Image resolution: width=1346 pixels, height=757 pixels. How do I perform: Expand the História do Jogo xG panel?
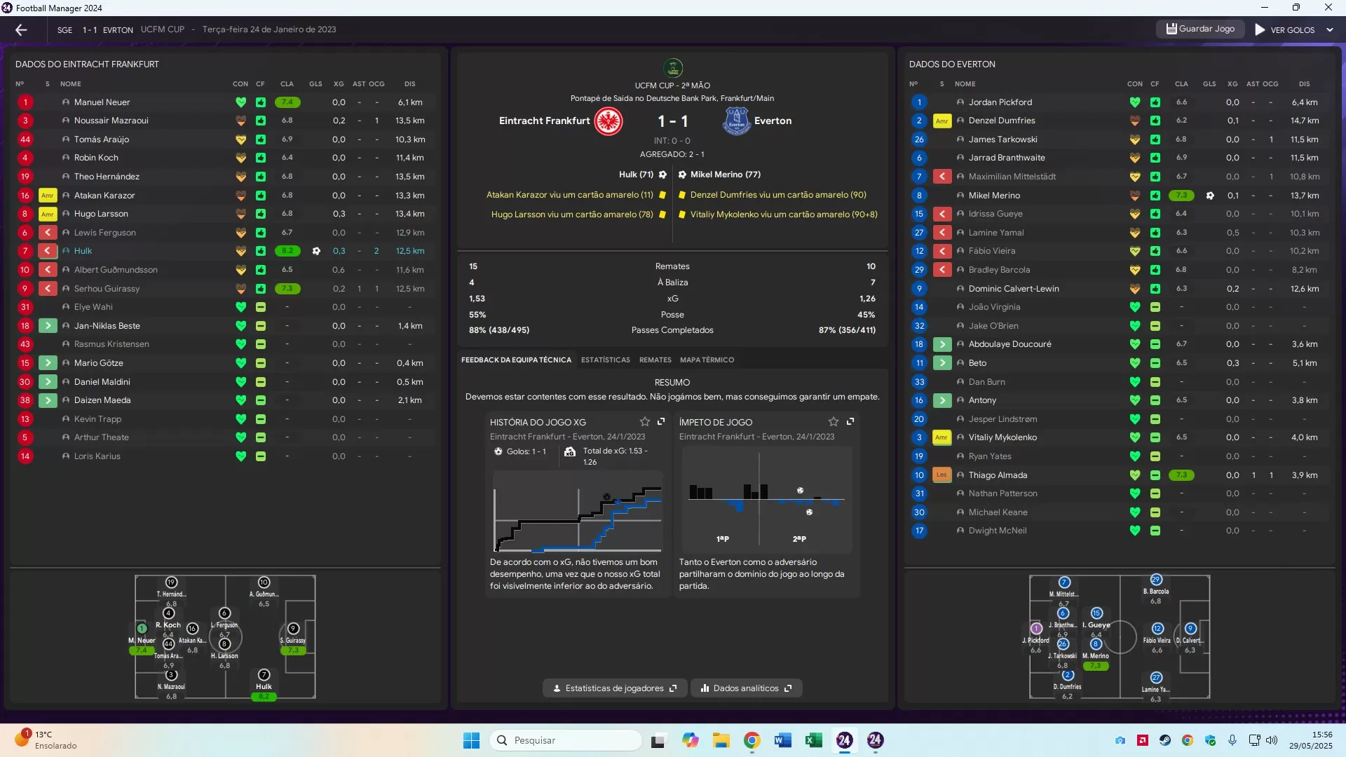(660, 421)
